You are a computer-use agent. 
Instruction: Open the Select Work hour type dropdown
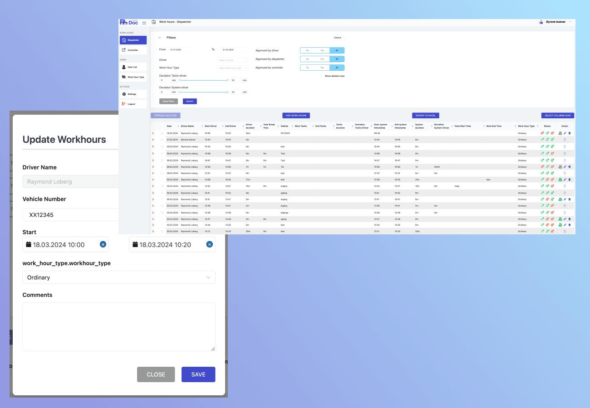[233, 68]
